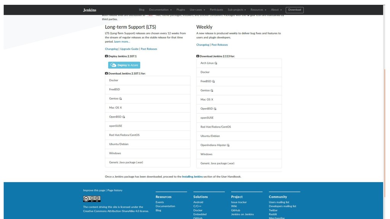
Task: Open Embedded in footer Solutions
Action: coord(200,214)
